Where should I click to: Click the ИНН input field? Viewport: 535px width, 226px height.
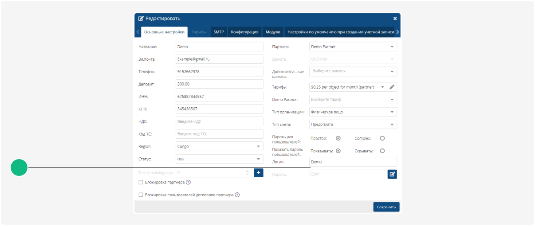219,96
